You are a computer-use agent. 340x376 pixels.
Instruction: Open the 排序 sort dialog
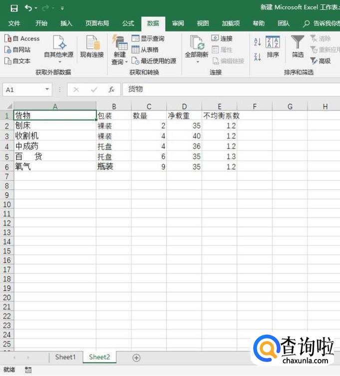pos(273,47)
